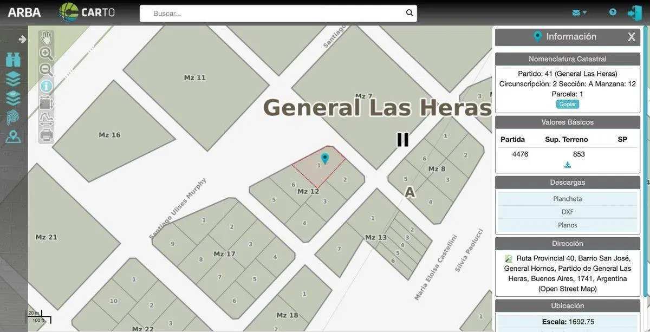Click the Silvia Paolucci street label
The height and width of the screenshot is (332, 650).
coord(469,250)
